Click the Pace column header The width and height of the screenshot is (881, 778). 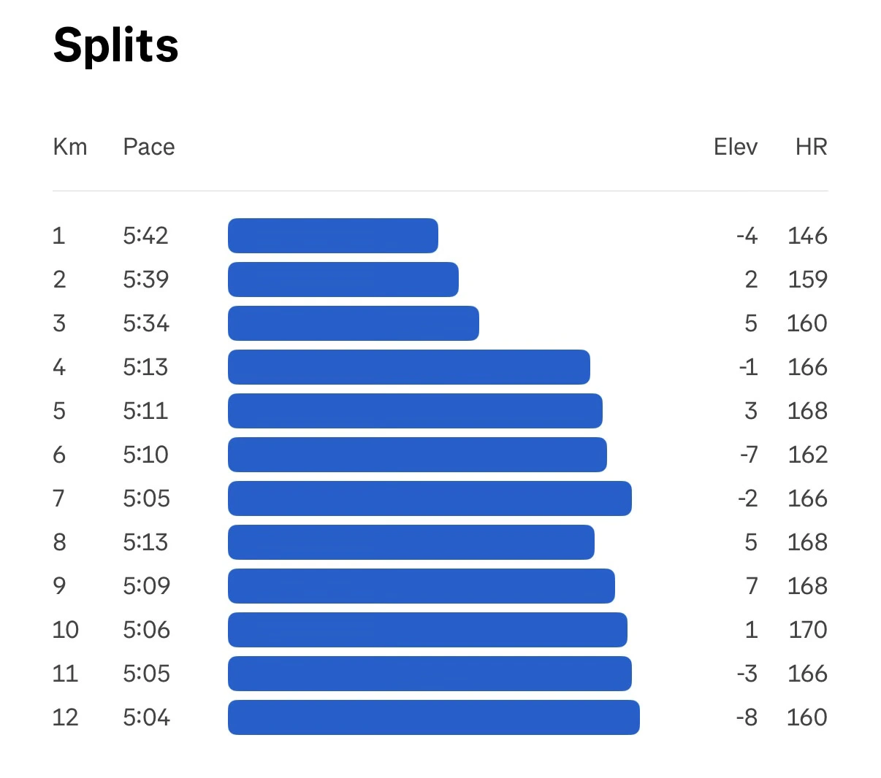coord(149,147)
